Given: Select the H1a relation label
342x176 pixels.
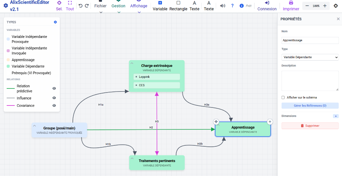Looking at the screenshot, I should click(101, 105).
